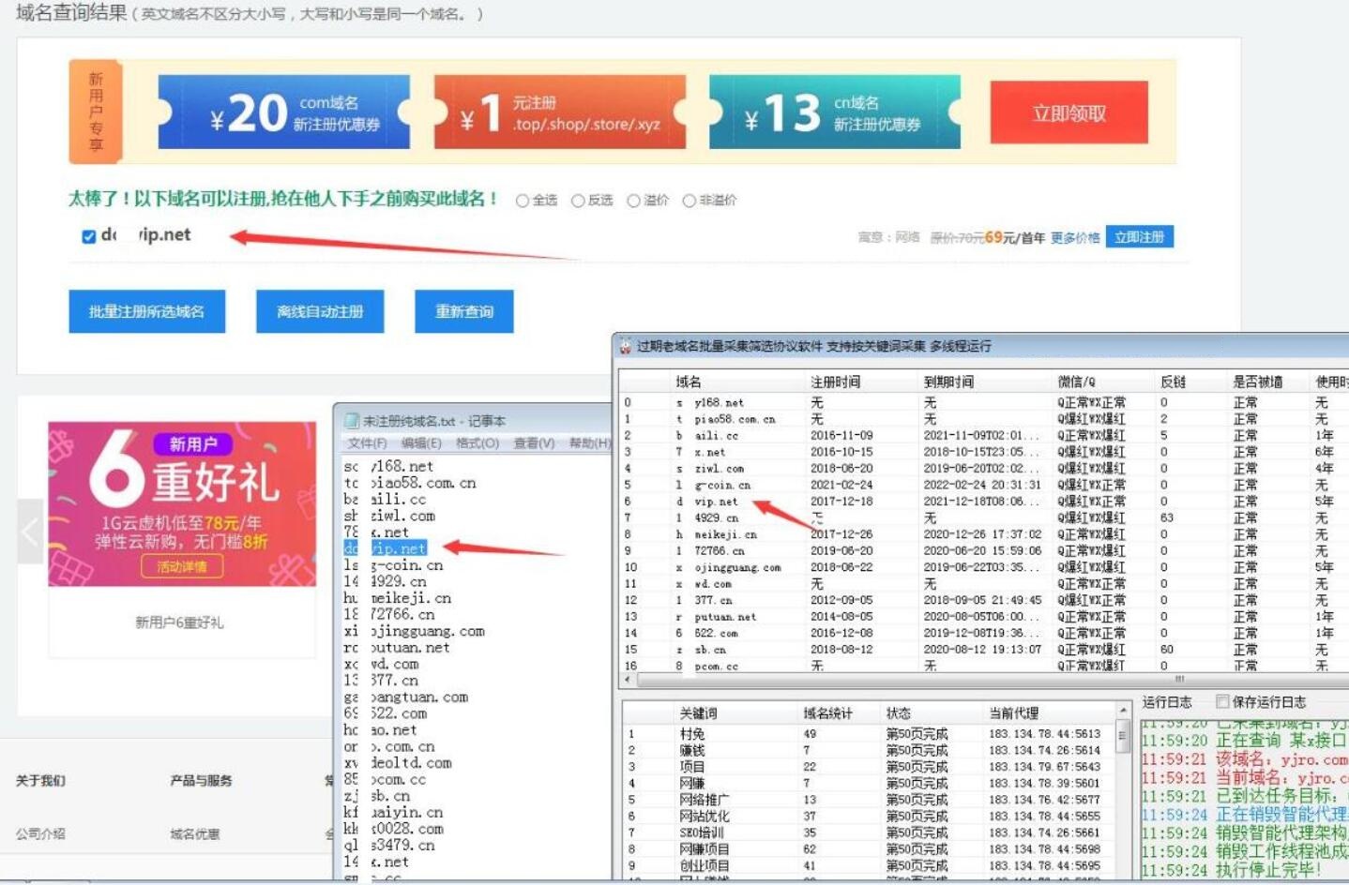
Task: Click the 立即领取 red button
Action: [x=1069, y=113]
